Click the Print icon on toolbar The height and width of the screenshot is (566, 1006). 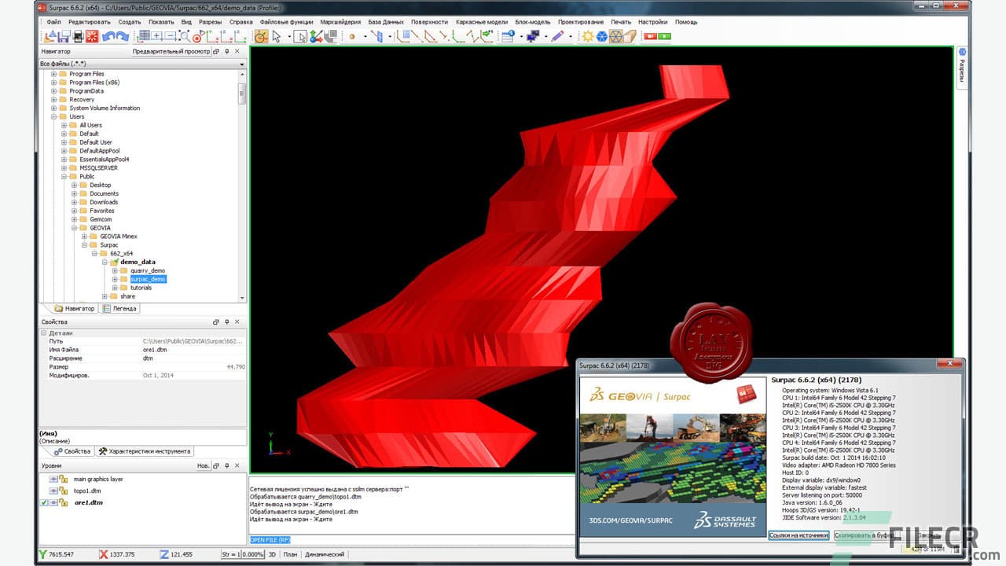(78, 35)
